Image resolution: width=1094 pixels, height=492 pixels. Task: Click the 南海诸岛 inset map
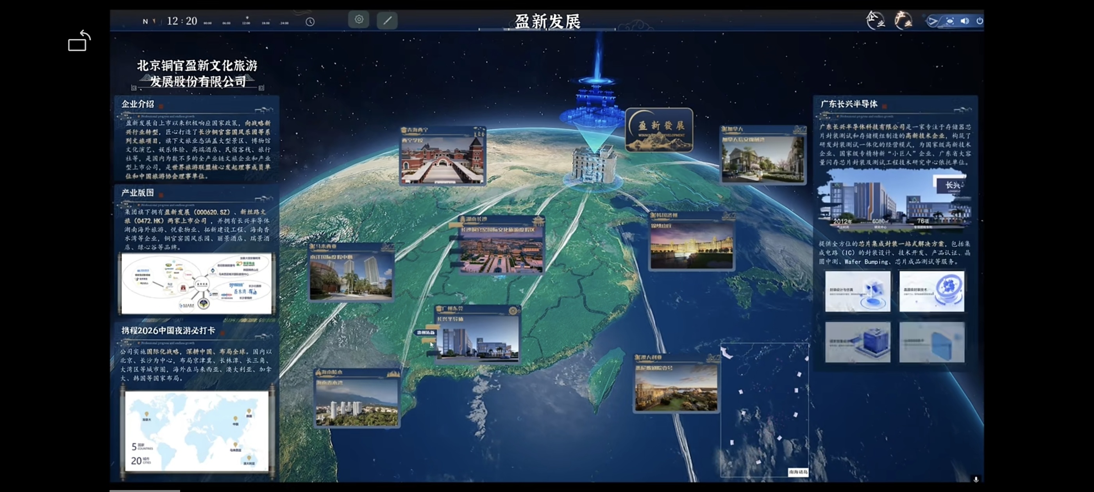764,410
